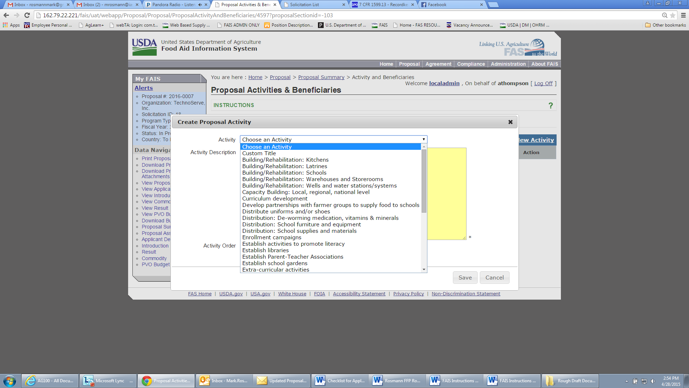
Task: Open Microsoft Lync from taskbar
Action: coord(108,381)
